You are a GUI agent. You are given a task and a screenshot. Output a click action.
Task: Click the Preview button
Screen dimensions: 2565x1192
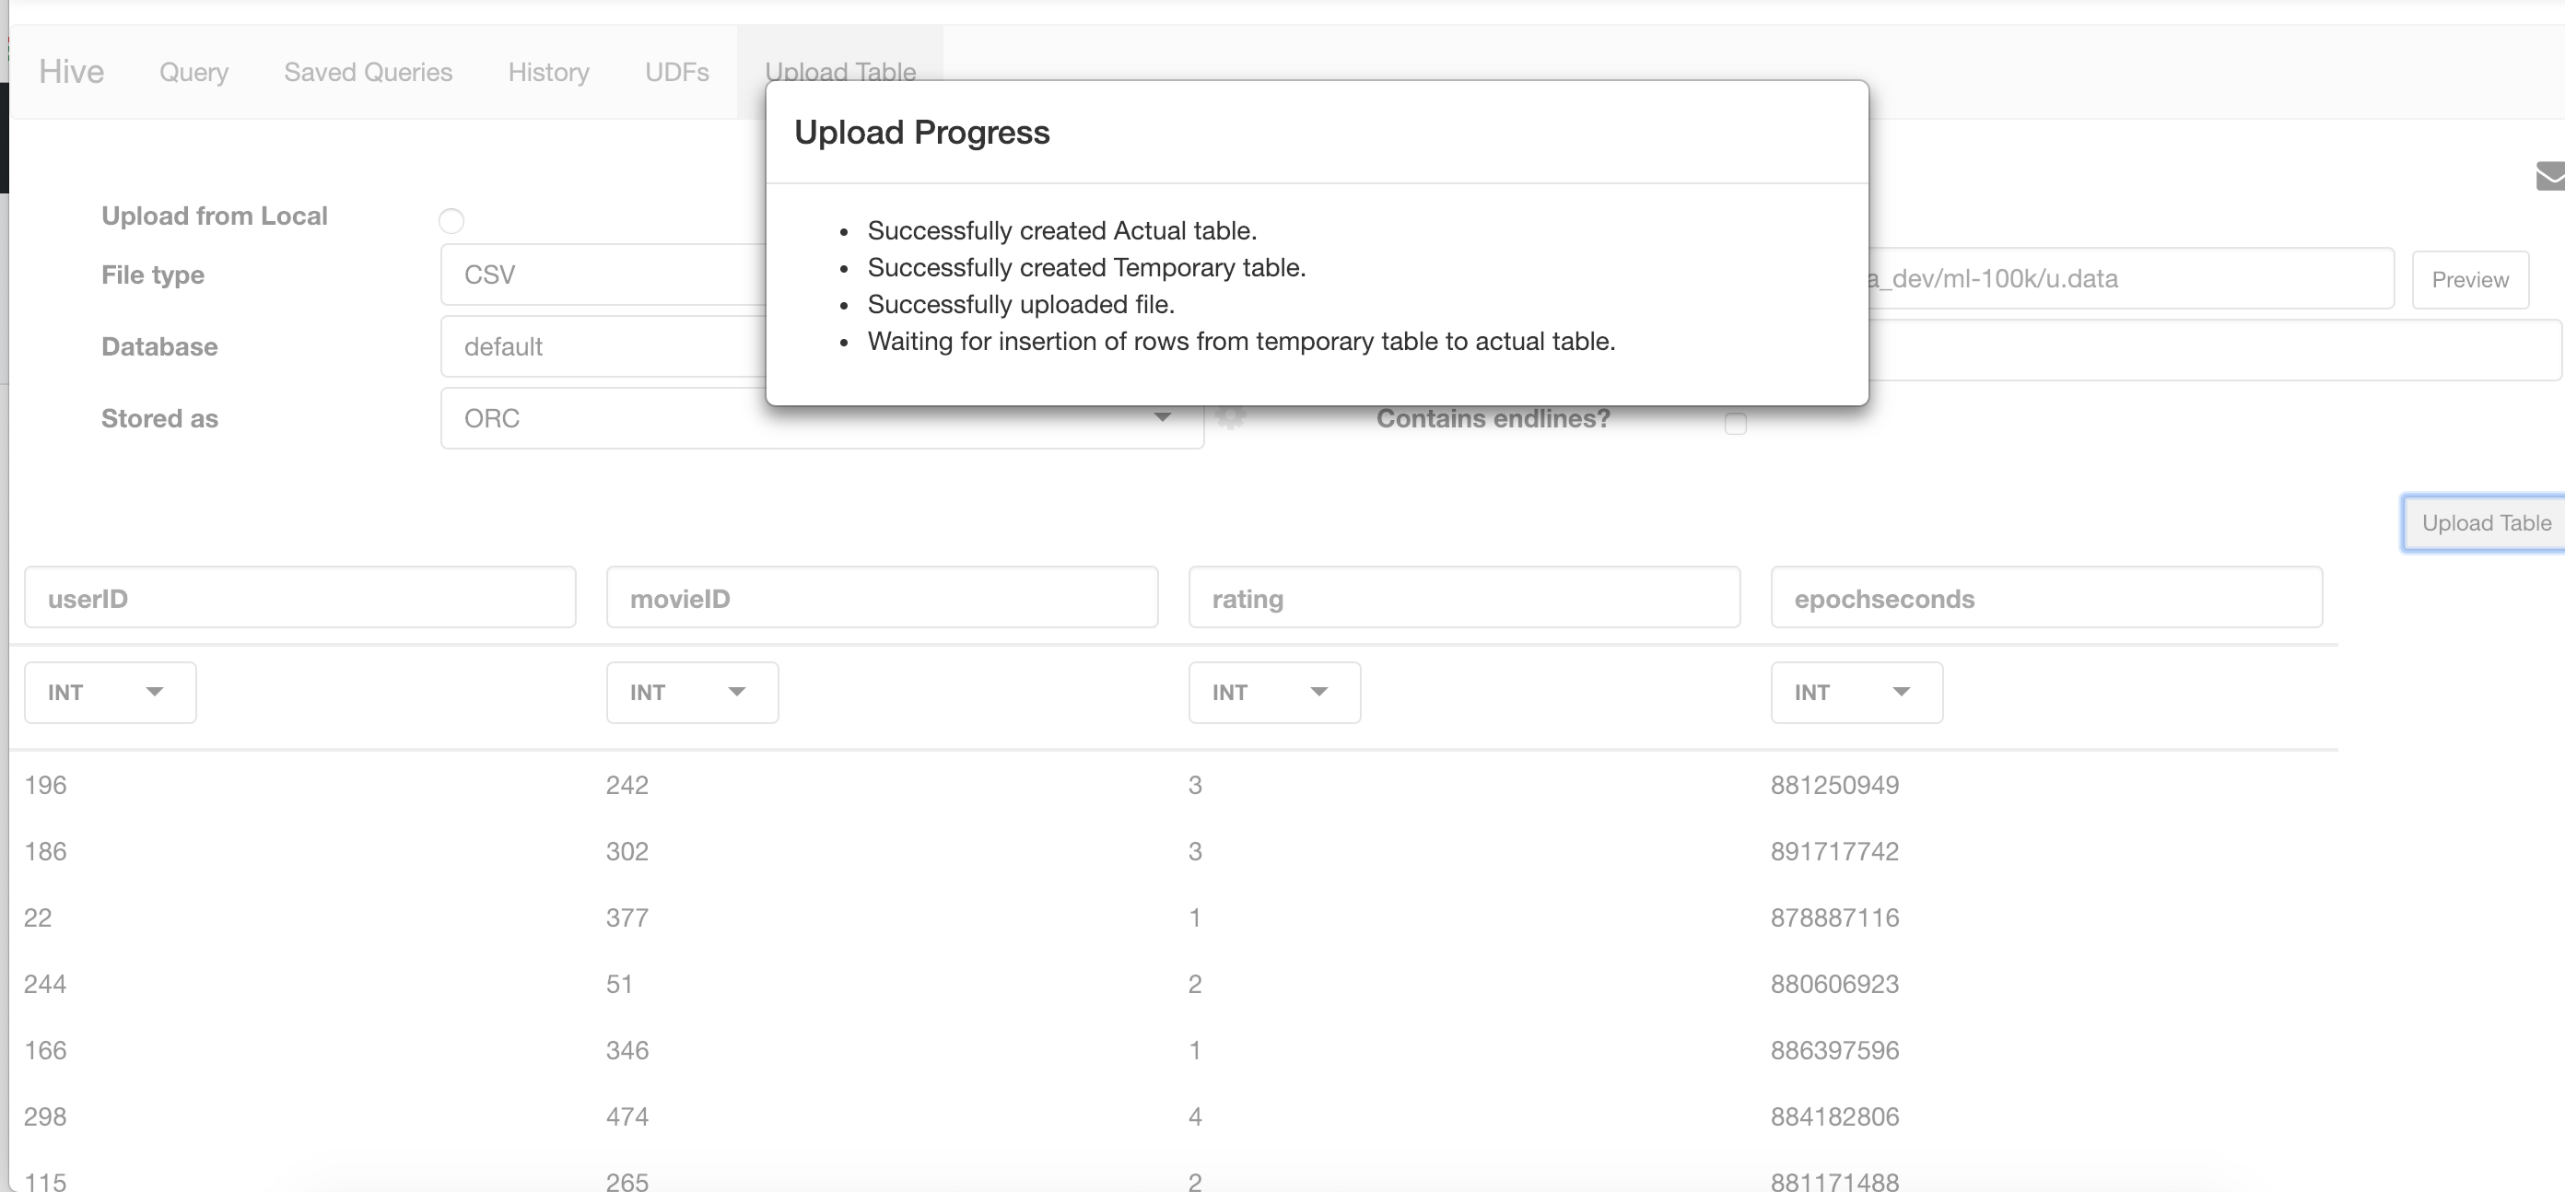(2470, 278)
